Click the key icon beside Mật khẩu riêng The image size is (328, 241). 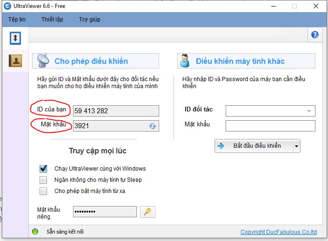(x=147, y=212)
